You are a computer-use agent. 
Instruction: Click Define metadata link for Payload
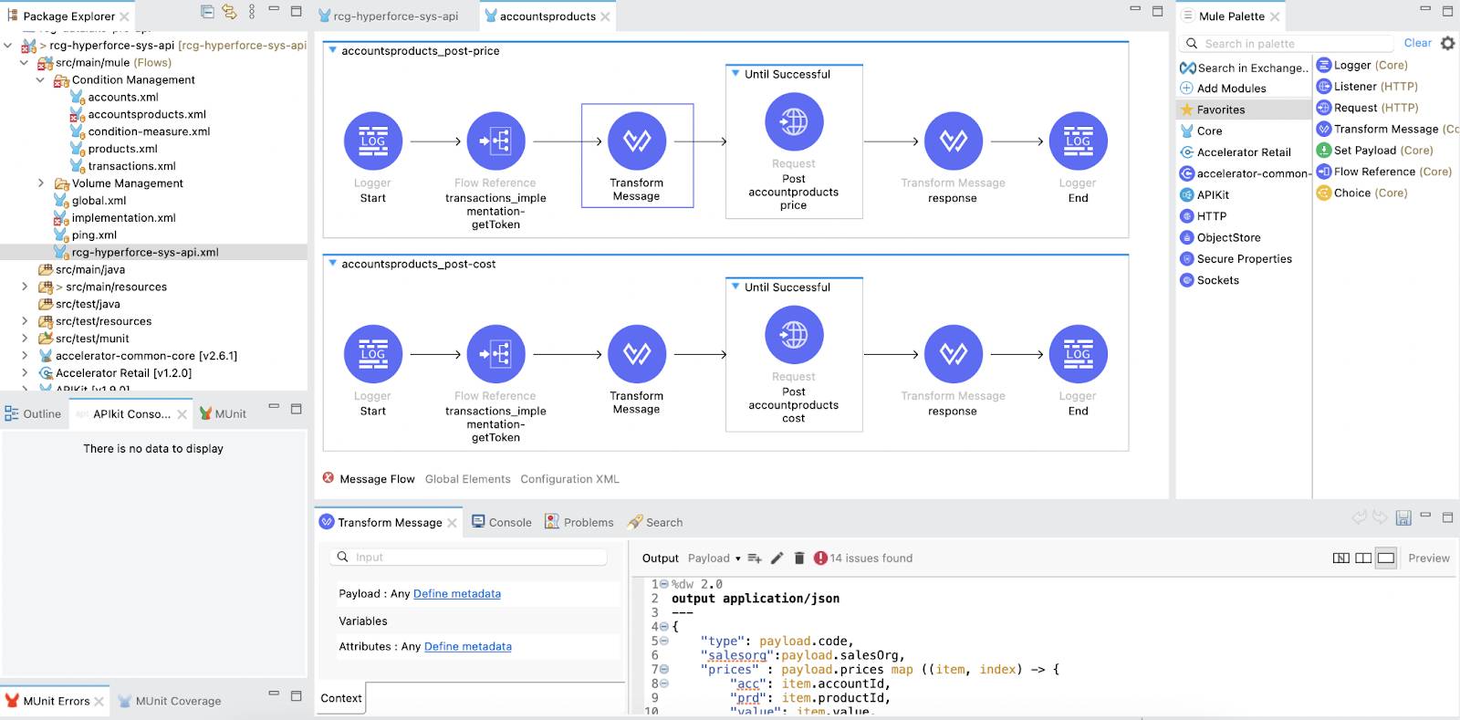457,593
